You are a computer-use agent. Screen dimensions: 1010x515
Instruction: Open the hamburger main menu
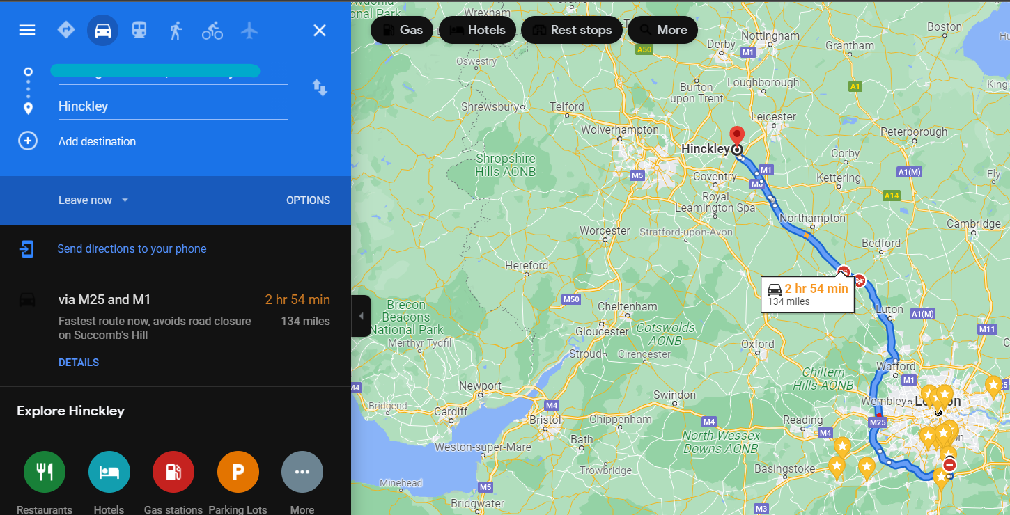27,30
